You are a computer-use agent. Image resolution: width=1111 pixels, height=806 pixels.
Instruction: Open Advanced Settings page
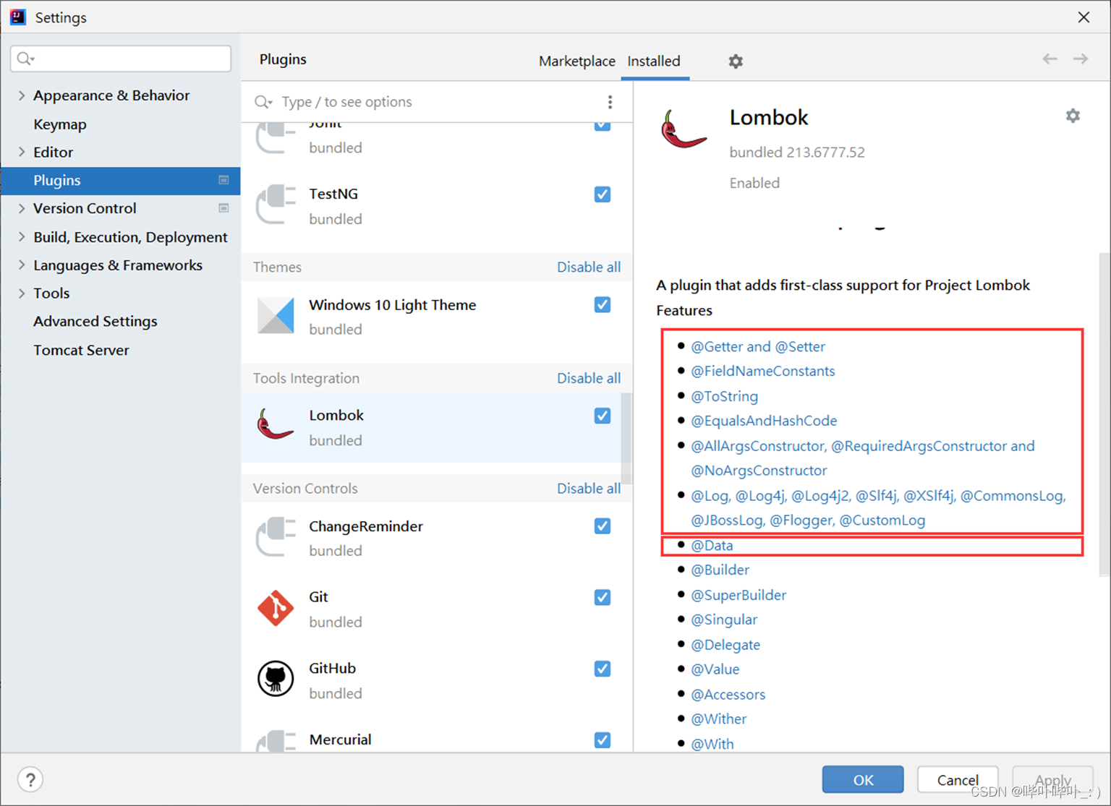[95, 321]
